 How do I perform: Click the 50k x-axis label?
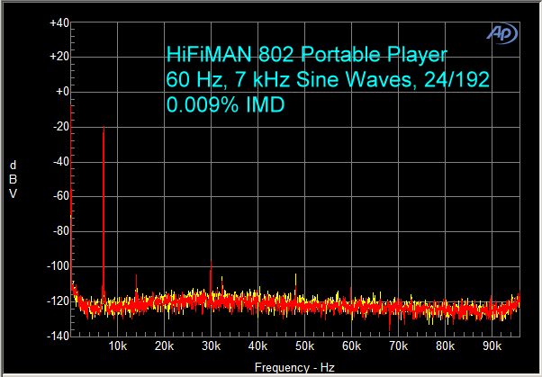pos(304,346)
